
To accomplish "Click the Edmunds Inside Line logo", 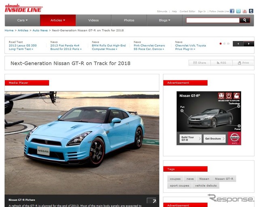I will pyautogui.click(x=23, y=8).
